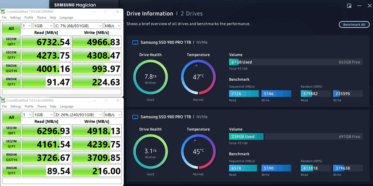
Task: Open the 1GiB test size dropdown in top window
Action: point(43,26)
